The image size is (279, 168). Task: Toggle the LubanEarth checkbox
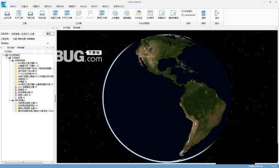(183, 15)
